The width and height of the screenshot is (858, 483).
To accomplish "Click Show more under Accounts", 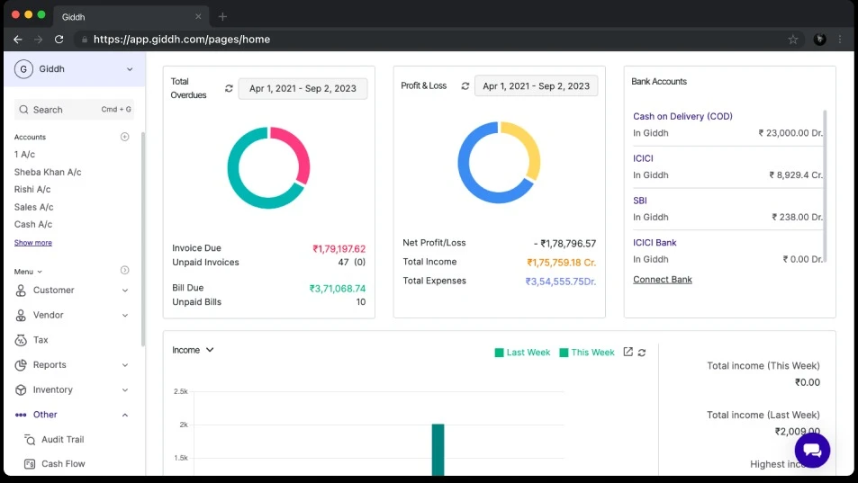I will point(33,243).
